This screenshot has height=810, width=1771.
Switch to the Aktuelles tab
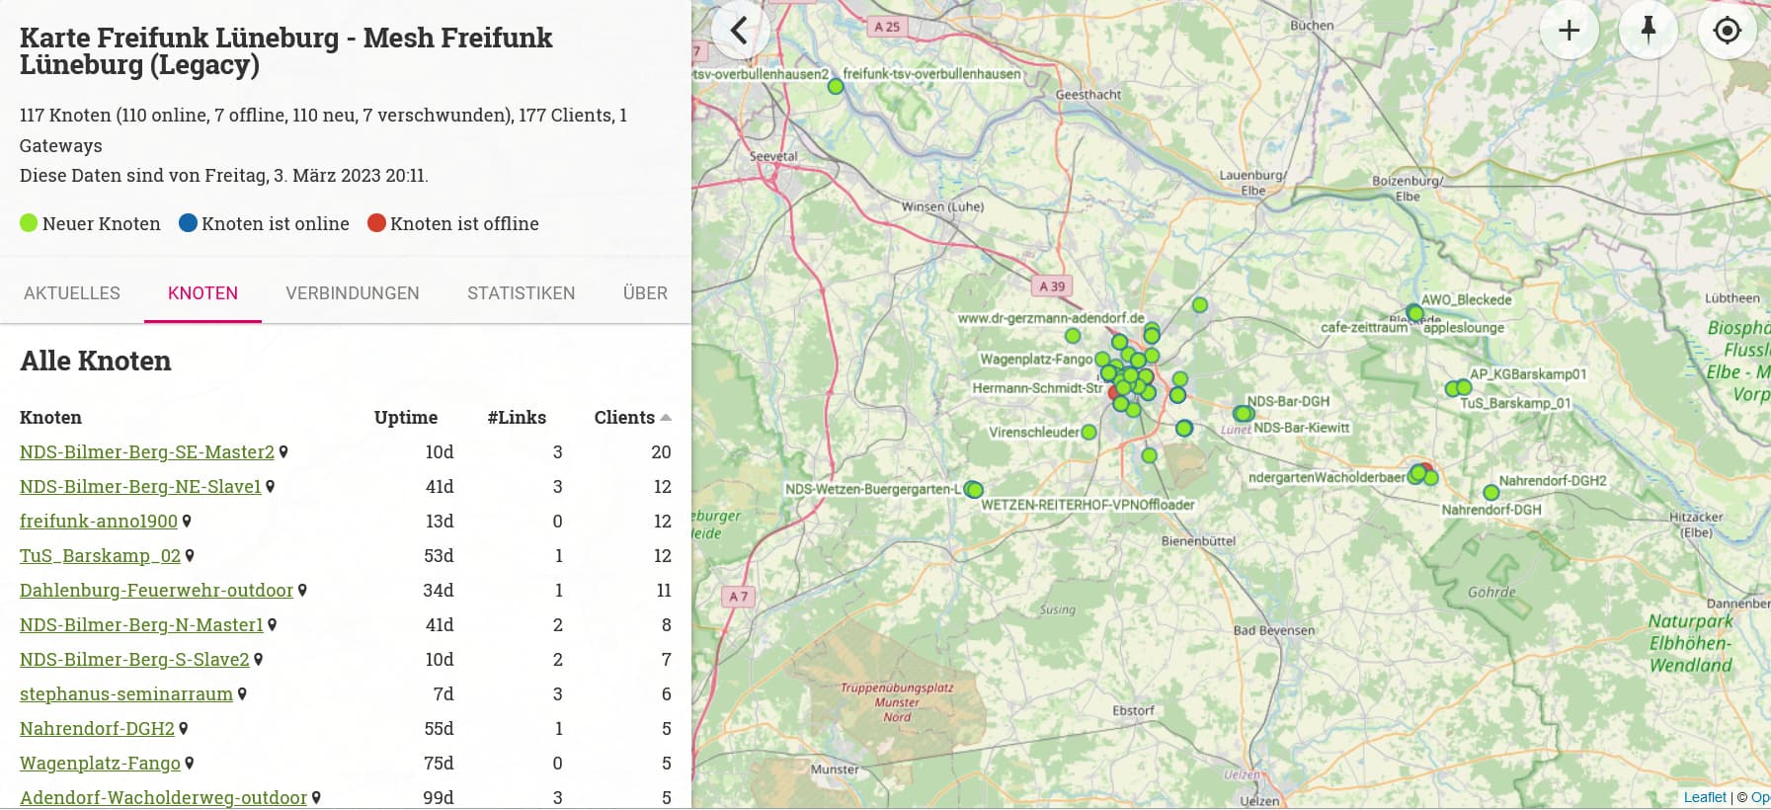point(72,293)
